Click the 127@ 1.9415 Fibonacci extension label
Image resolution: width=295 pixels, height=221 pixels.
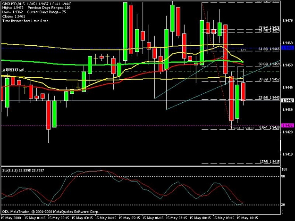pyautogui.click(x=270, y=162)
